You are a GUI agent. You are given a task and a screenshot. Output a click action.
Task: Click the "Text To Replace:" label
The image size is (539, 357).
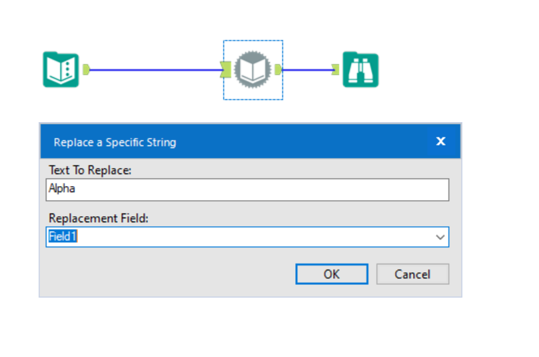90,170
